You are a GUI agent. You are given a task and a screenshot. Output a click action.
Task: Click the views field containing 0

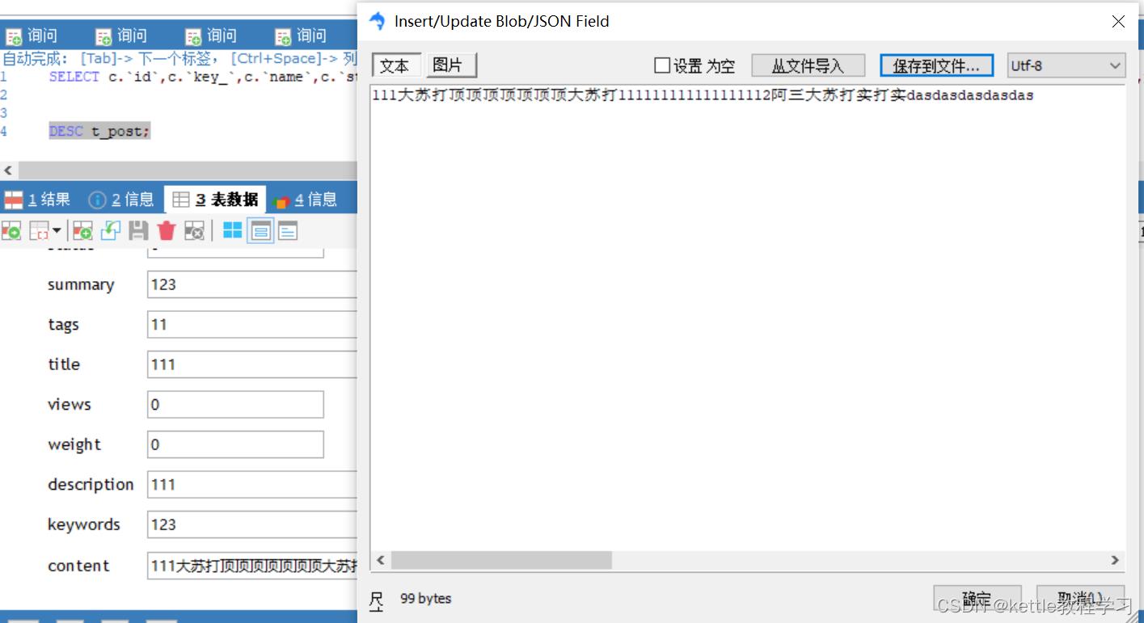click(235, 405)
